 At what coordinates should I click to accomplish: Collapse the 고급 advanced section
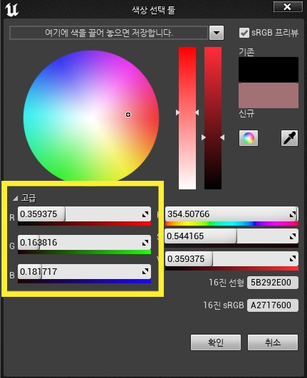coord(16,199)
